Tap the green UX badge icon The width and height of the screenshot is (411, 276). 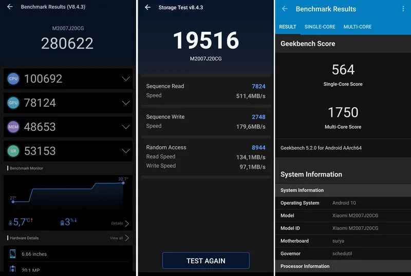coord(13,151)
